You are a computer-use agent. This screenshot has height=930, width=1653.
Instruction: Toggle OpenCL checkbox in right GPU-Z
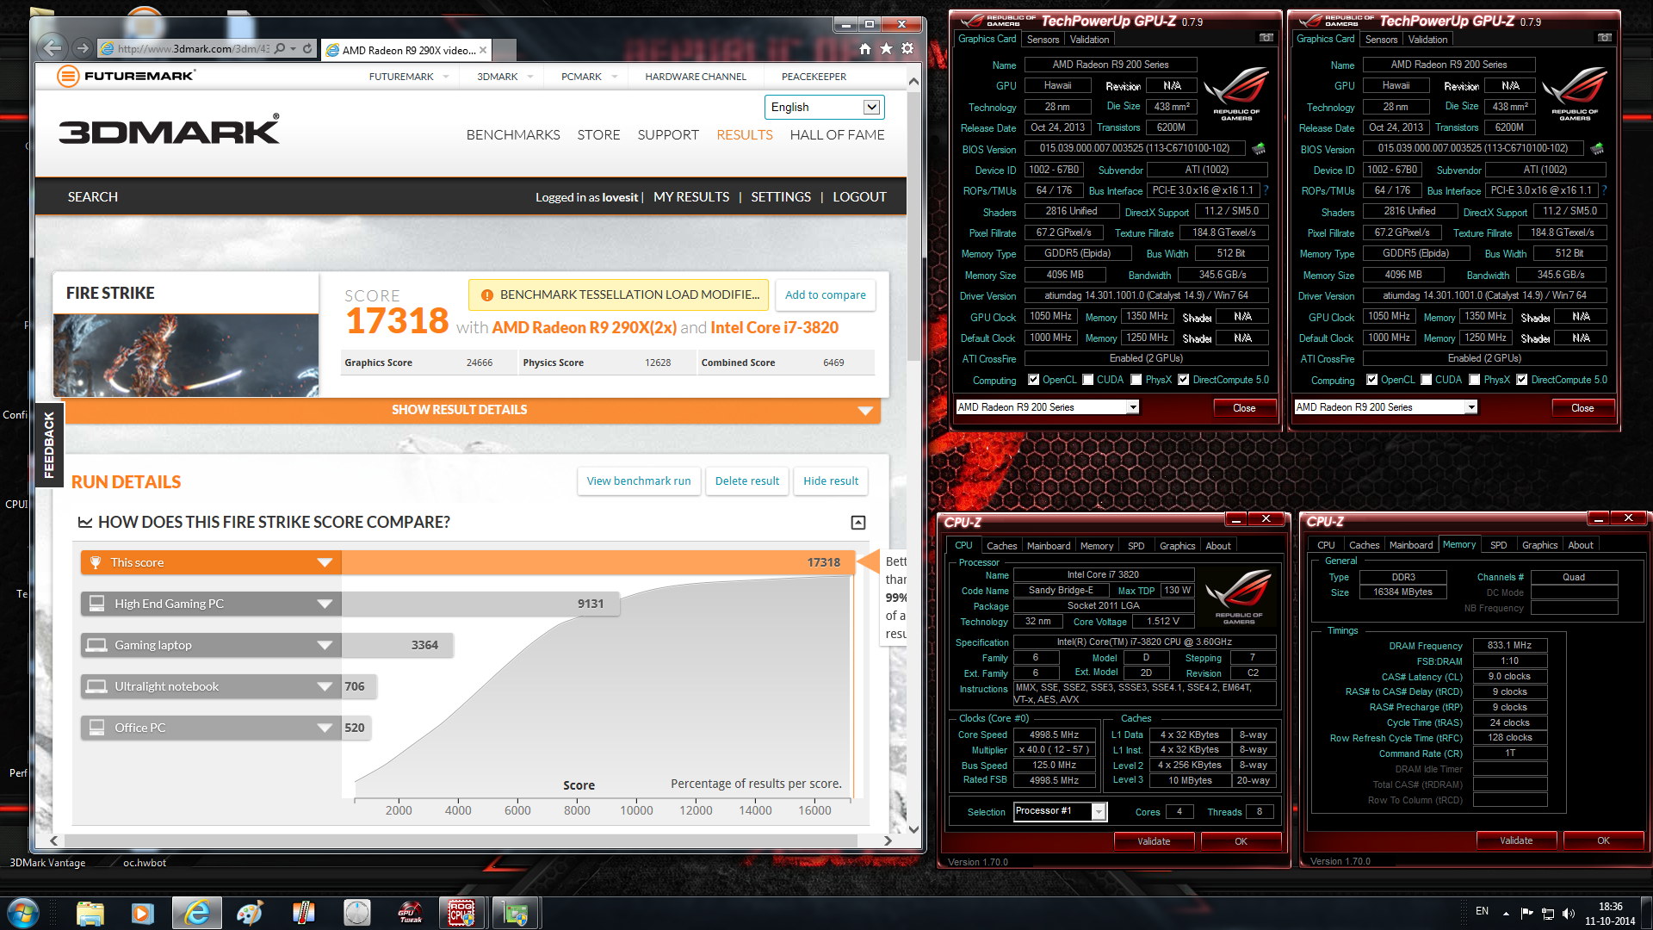pyautogui.click(x=1372, y=380)
